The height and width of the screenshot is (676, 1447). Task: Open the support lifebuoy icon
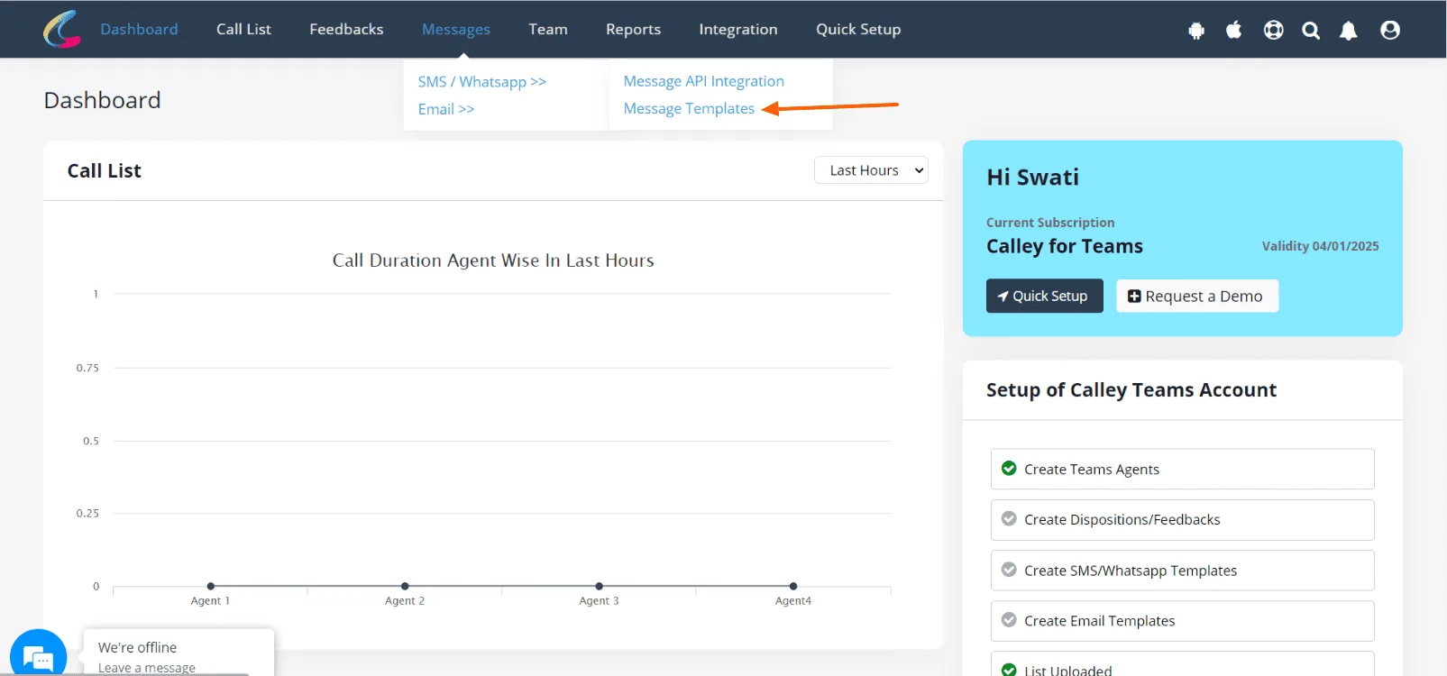click(x=1273, y=30)
